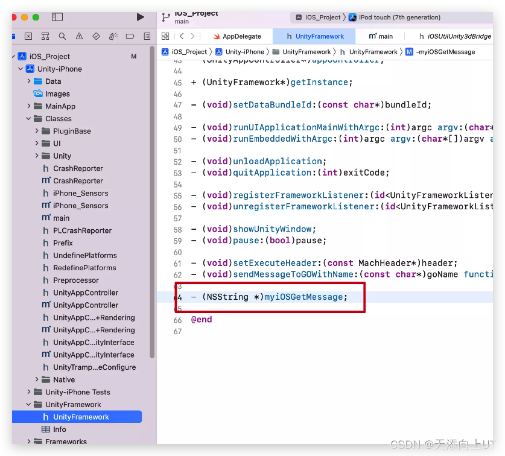Viewport: 505px width, 456px height.
Task: Toggle the navigator sidebar visibility
Action: tap(57, 17)
